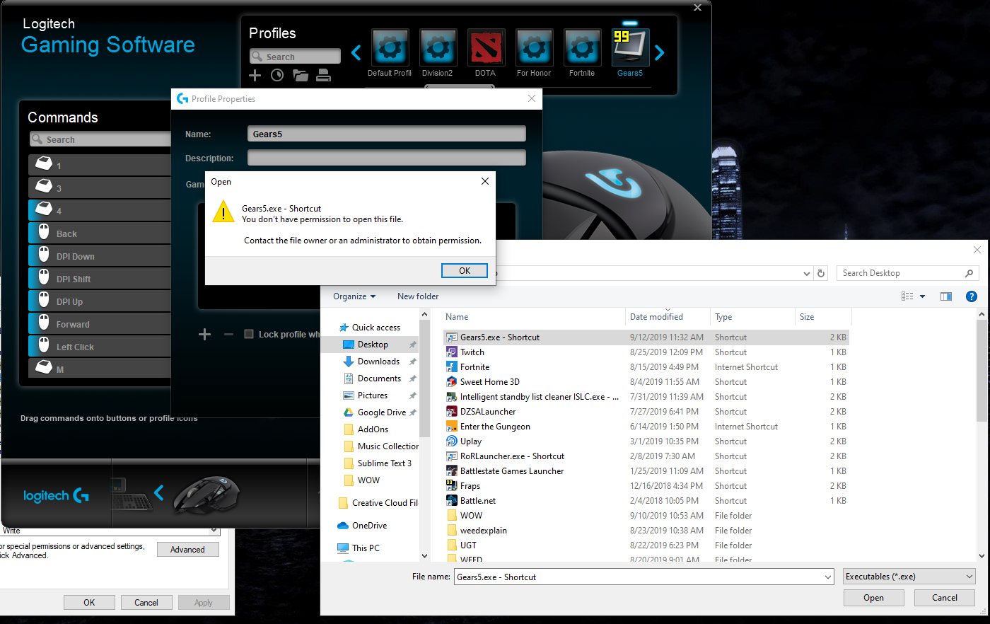Click the Profiles search field
Viewport: 990px width, 624px height.
coord(295,57)
